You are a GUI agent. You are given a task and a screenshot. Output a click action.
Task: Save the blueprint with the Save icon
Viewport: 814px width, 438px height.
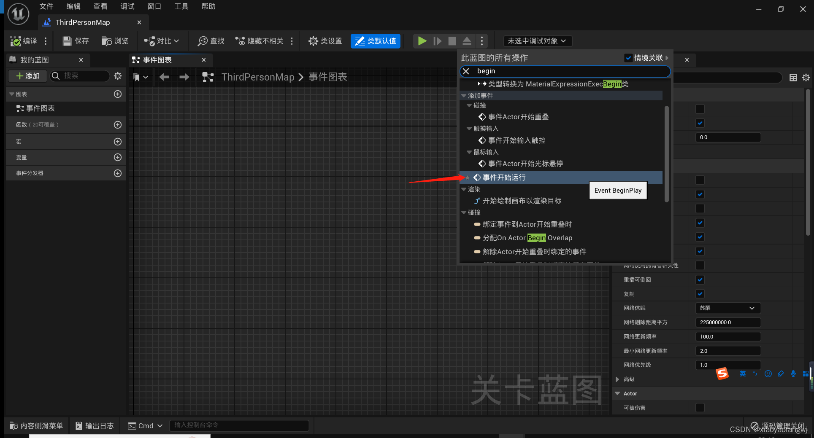coord(67,41)
